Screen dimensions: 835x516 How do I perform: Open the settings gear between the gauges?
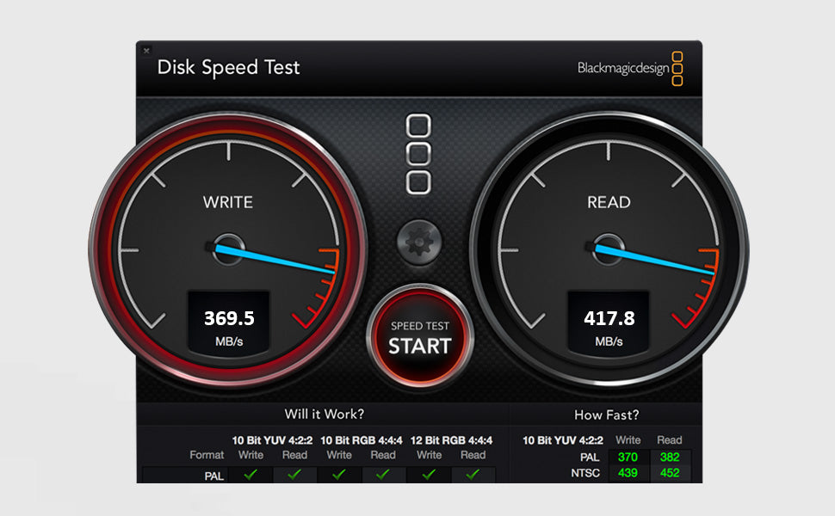coord(419,243)
